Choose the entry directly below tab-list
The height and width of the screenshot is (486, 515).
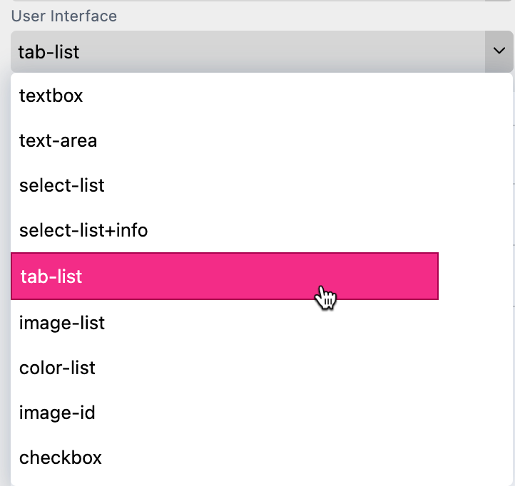pos(62,323)
